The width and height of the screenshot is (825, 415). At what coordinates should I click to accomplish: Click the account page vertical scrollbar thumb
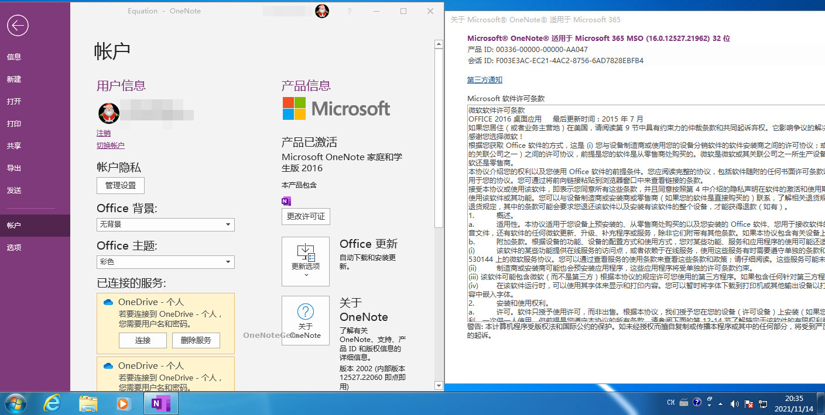coord(439,138)
